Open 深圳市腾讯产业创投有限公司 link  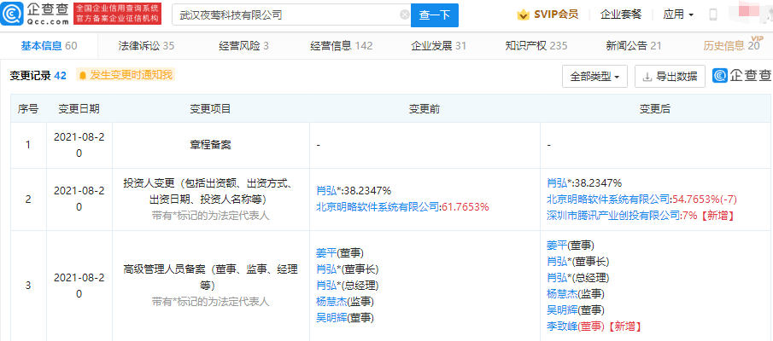pos(613,215)
